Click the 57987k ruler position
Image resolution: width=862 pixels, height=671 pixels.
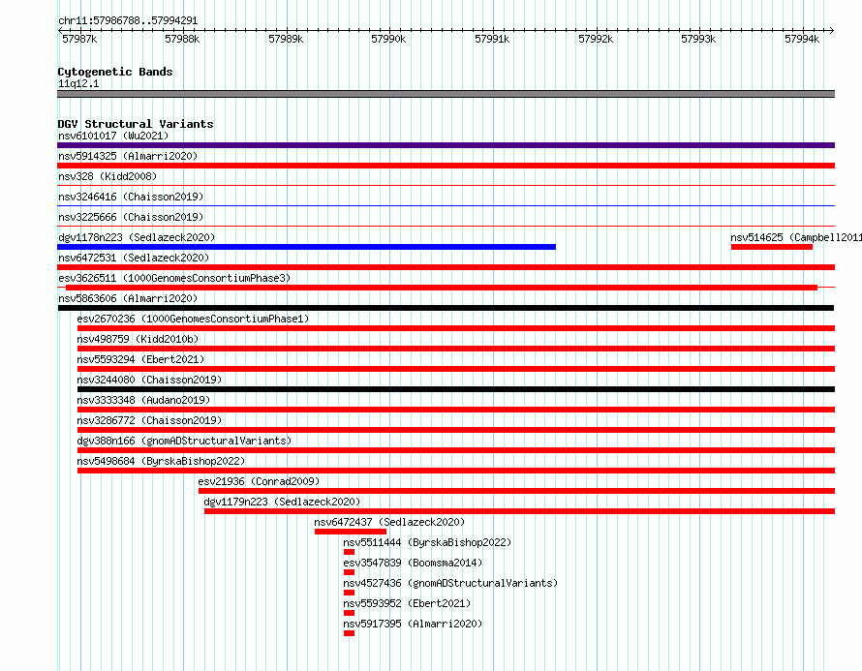pos(79,39)
